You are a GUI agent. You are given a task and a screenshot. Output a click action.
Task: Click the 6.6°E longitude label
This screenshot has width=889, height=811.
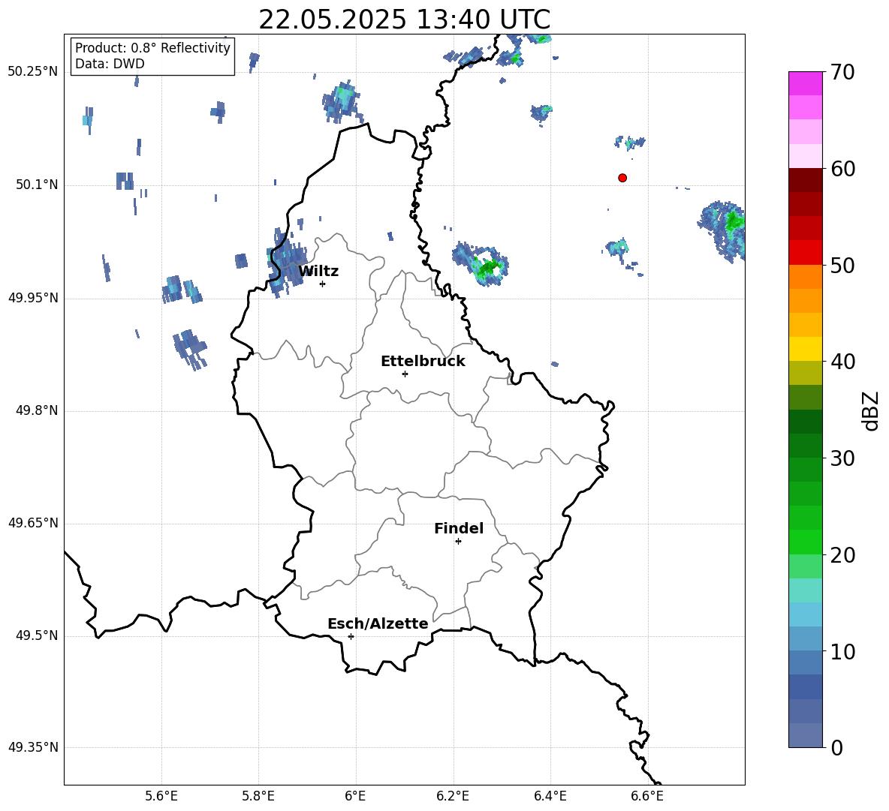click(x=647, y=796)
